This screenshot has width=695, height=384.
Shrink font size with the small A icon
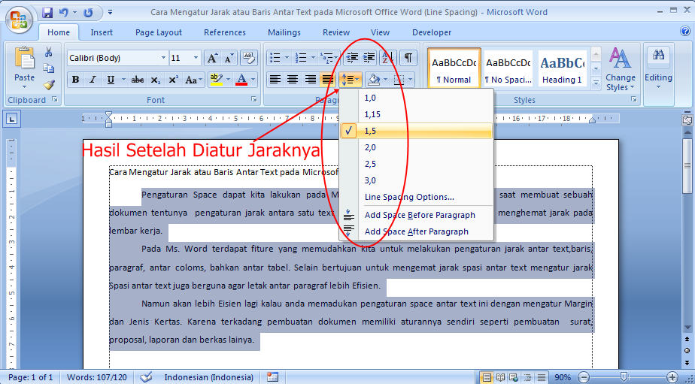point(229,58)
